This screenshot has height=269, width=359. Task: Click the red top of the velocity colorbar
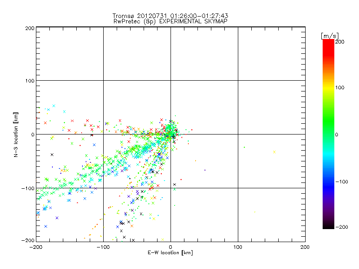click(328, 45)
